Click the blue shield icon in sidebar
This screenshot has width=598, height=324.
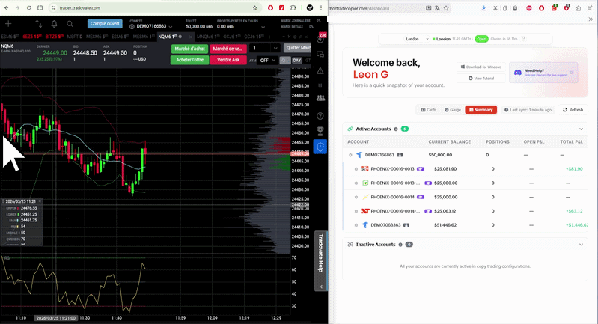(321, 147)
